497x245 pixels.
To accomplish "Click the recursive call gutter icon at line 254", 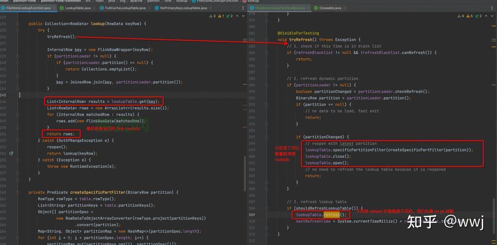I will 11,153.
